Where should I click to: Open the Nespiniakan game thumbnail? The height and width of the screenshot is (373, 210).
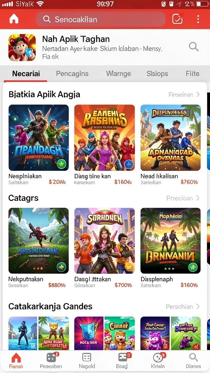point(39,138)
